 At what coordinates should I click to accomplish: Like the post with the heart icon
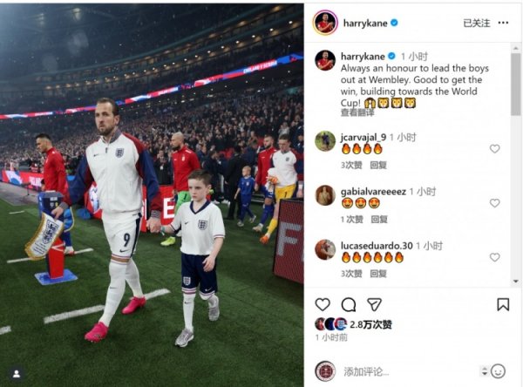(x=323, y=304)
